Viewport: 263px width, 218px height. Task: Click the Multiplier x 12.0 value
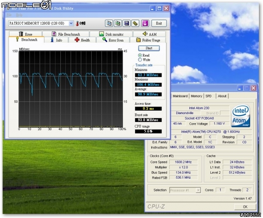[183, 167]
